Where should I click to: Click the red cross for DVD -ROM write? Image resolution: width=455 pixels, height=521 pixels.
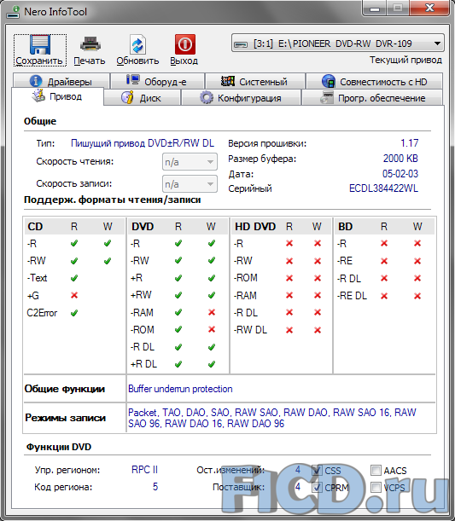212,330
